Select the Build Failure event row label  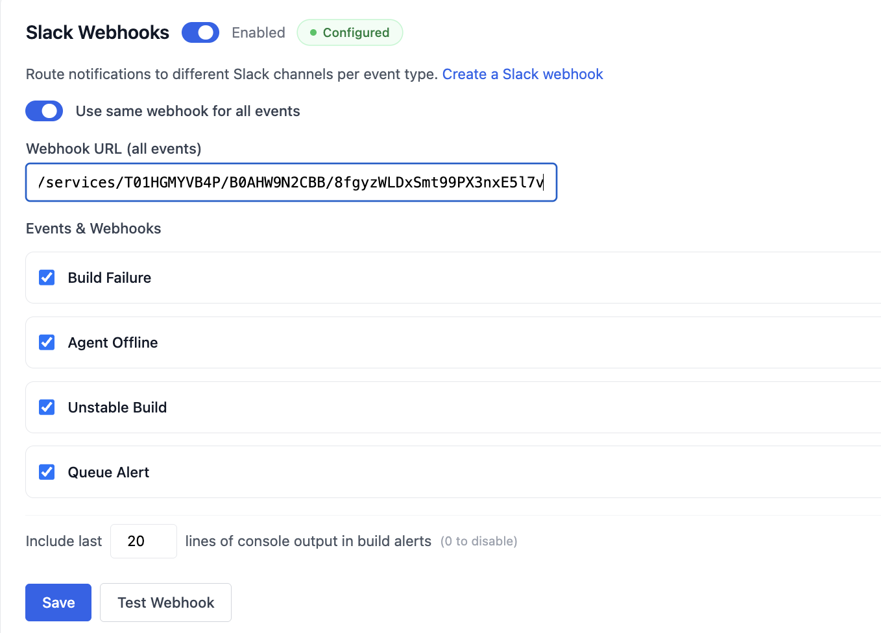[110, 278]
